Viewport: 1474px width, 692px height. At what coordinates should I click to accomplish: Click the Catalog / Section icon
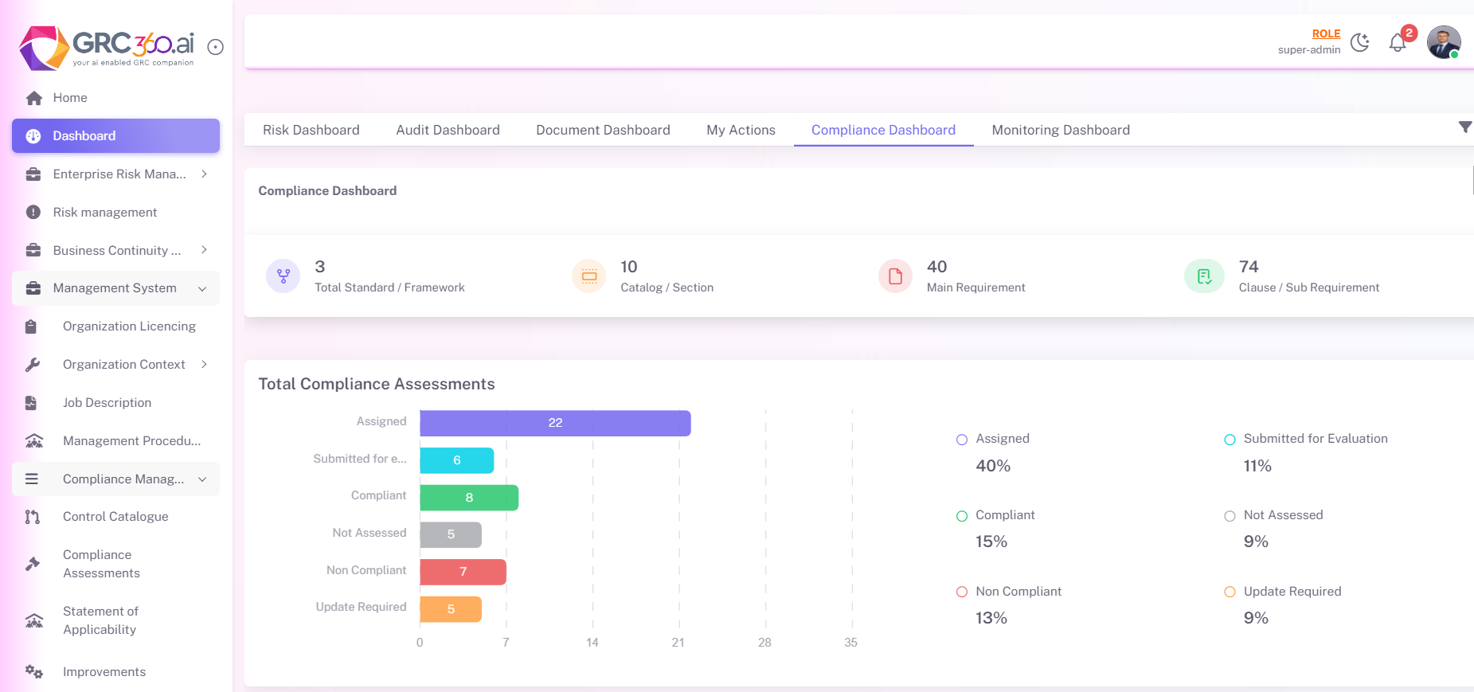[x=589, y=276]
